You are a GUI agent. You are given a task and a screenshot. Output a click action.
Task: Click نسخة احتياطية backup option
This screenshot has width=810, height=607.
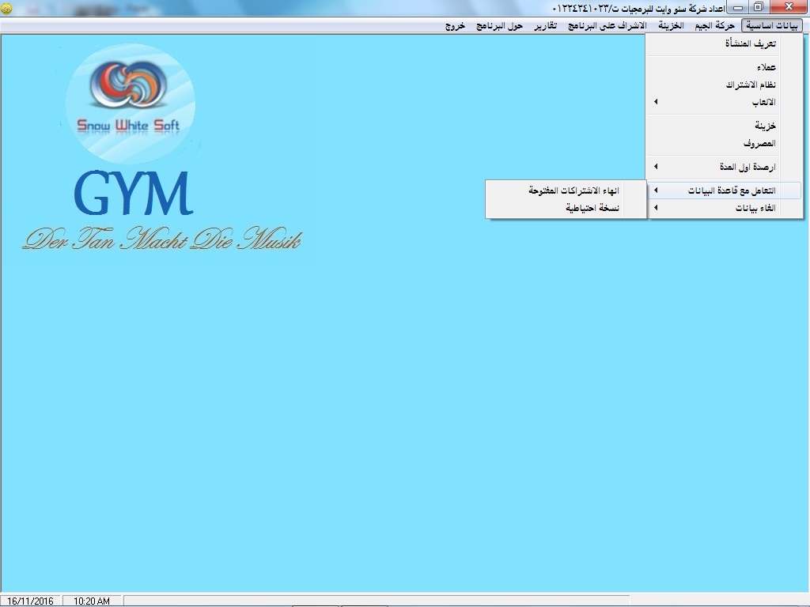pos(592,209)
